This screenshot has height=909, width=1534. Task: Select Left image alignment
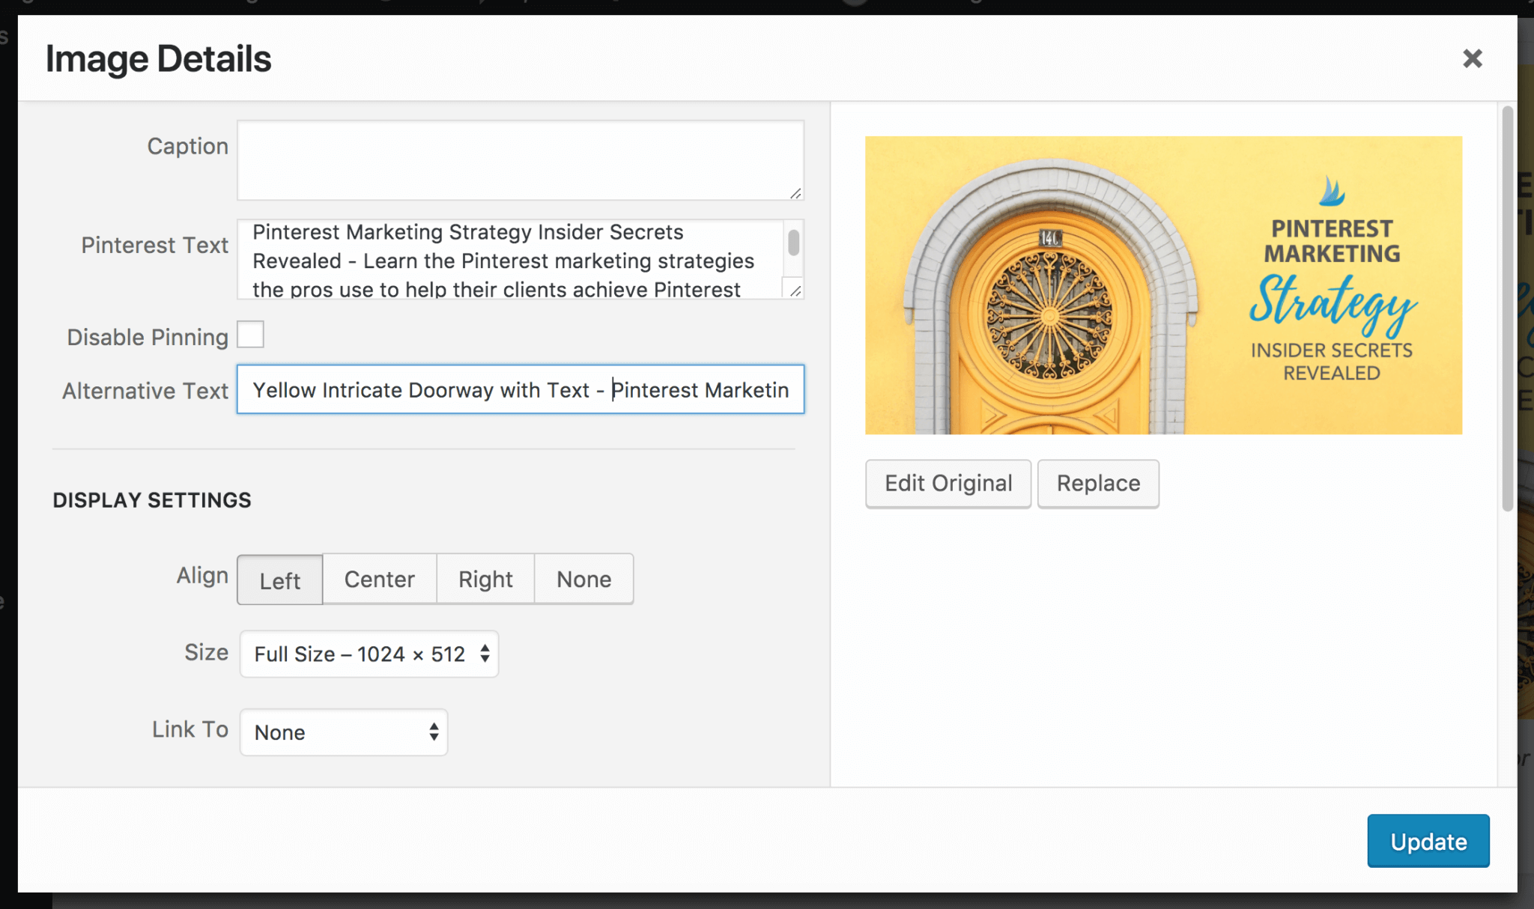pyautogui.click(x=279, y=579)
